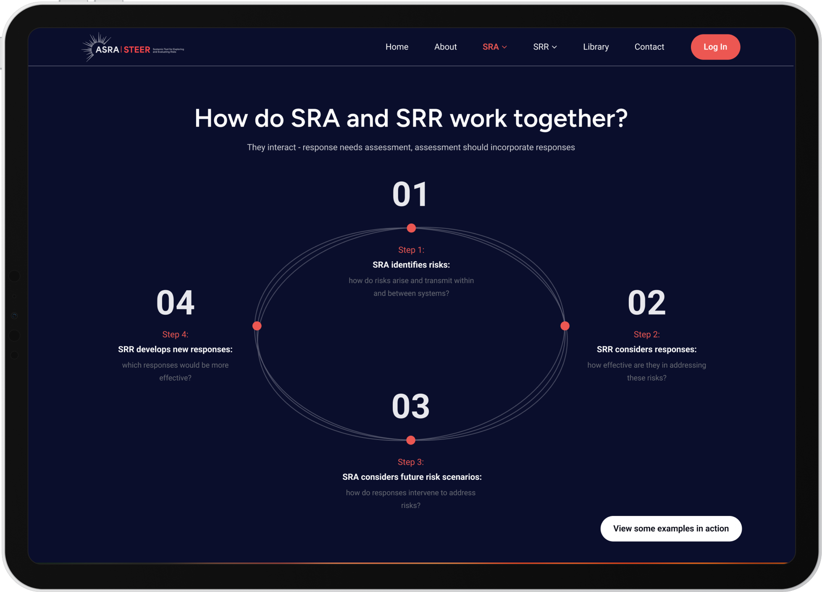Open the About page

445,47
